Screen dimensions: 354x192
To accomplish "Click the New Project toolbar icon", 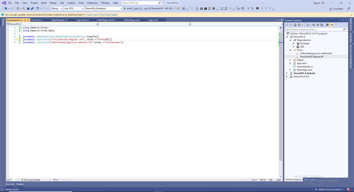I will 18,9.
